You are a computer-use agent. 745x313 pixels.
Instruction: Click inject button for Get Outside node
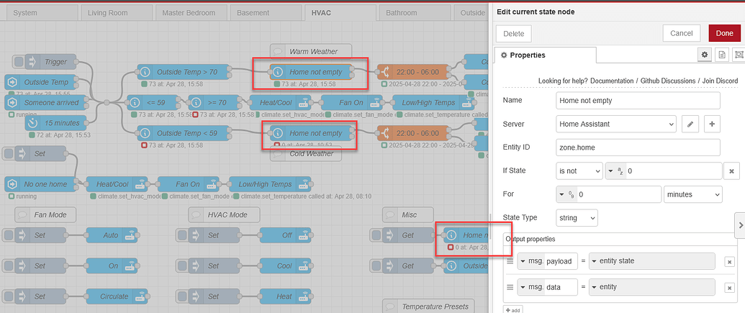click(376, 266)
